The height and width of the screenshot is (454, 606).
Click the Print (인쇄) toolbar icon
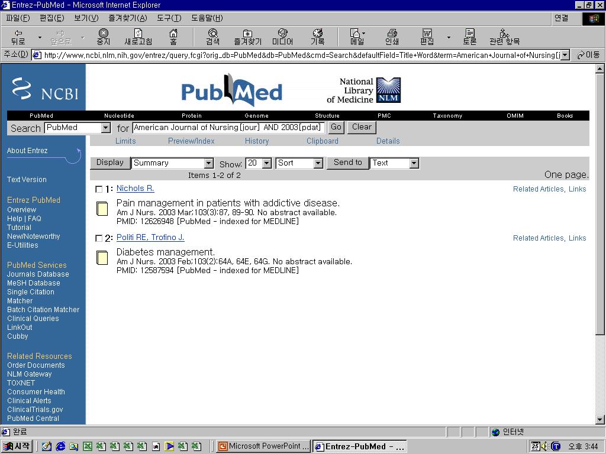point(392,37)
